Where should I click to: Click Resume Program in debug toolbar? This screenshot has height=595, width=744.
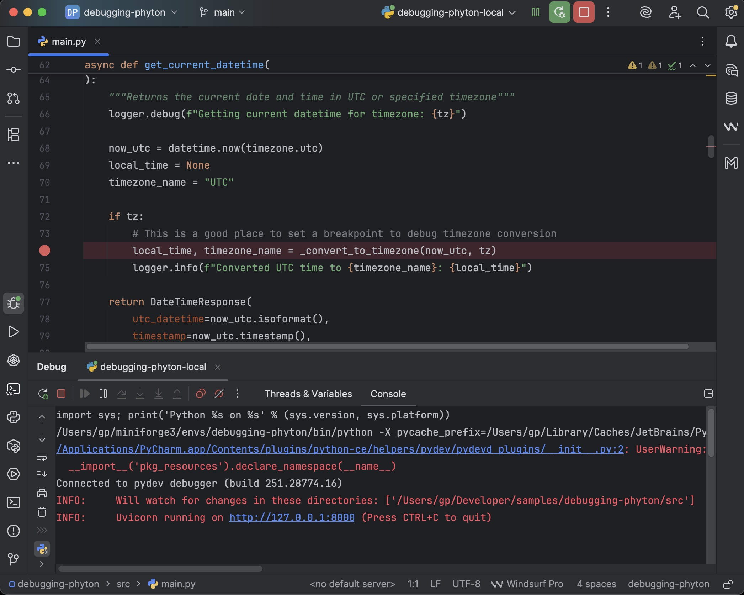pos(84,394)
